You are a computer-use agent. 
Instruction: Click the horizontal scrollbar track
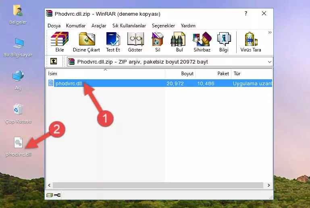pos(158,185)
